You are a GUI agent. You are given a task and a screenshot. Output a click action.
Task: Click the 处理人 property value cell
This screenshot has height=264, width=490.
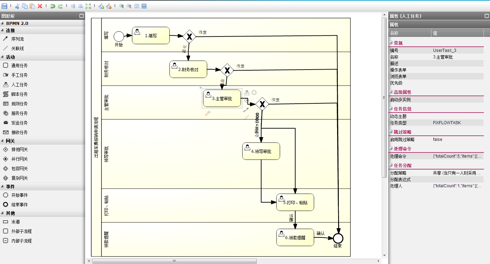[x=458, y=186]
